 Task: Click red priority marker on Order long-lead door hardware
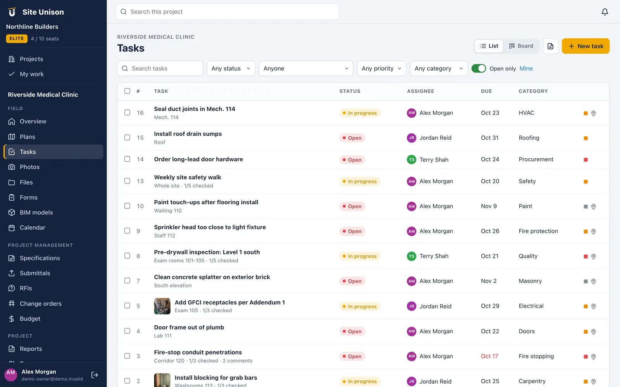pyautogui.click(x=586, y=160)
